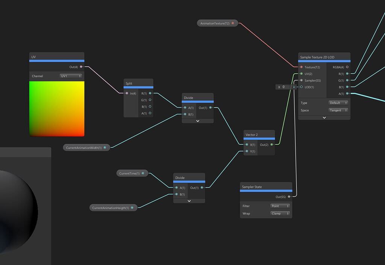Open the Filter dropdown in Sampler State
385x265 pixels.
click(280, 206)
